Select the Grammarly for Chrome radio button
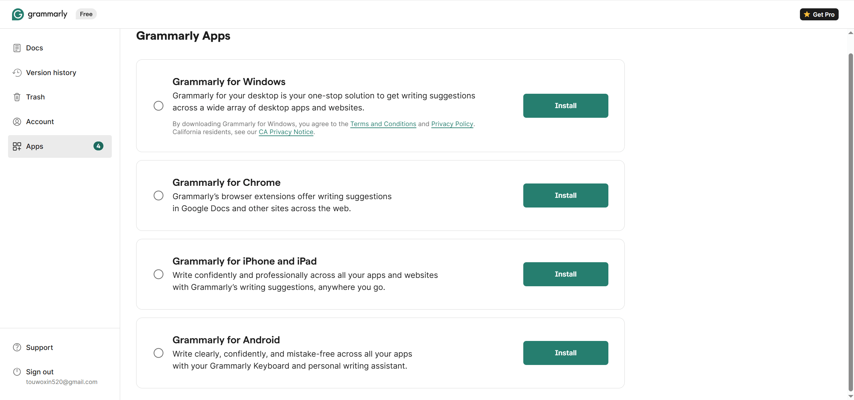This screenshot has width=854, height=400. [159, 195]
